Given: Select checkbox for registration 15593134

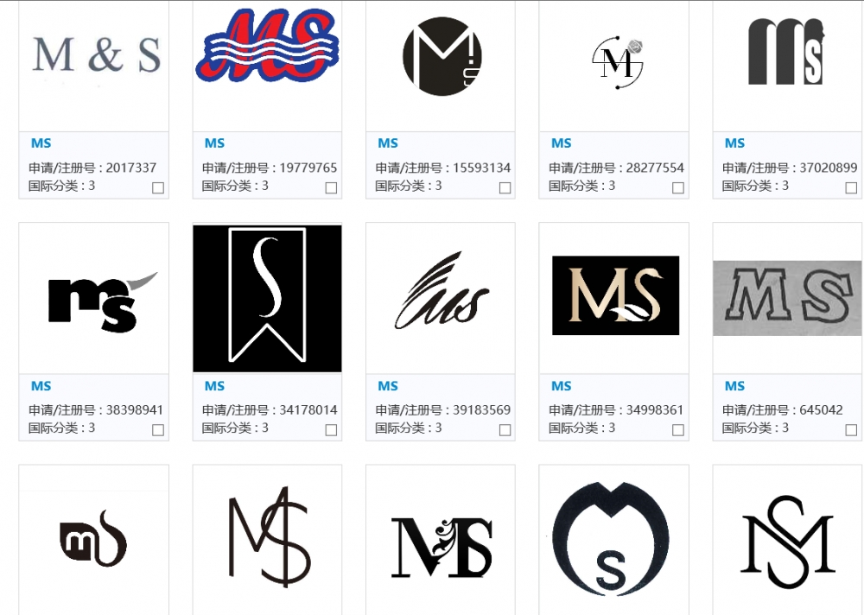Looking at the screenshot, I should pos(505,188).
